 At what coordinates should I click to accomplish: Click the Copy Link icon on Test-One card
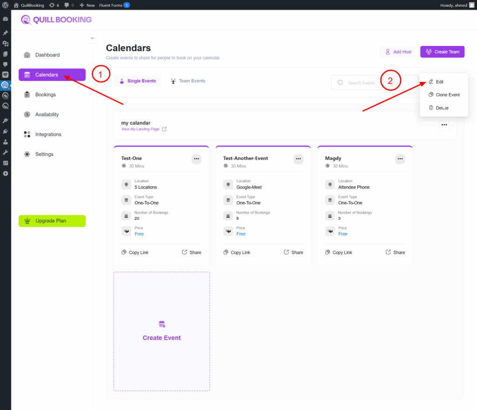tap(124, 252)
